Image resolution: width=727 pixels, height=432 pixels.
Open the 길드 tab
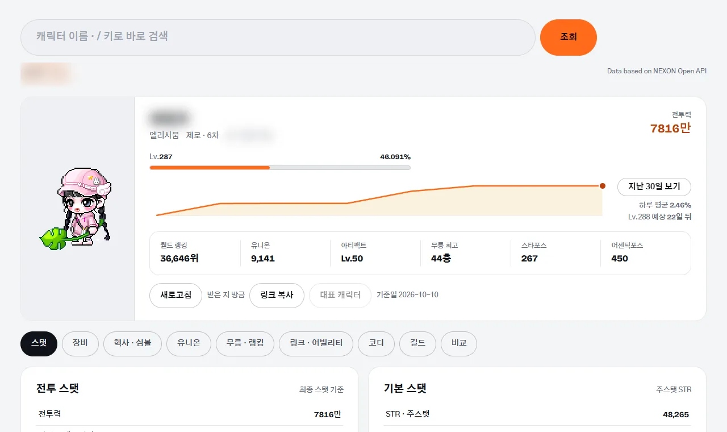[x=417, y=344]
